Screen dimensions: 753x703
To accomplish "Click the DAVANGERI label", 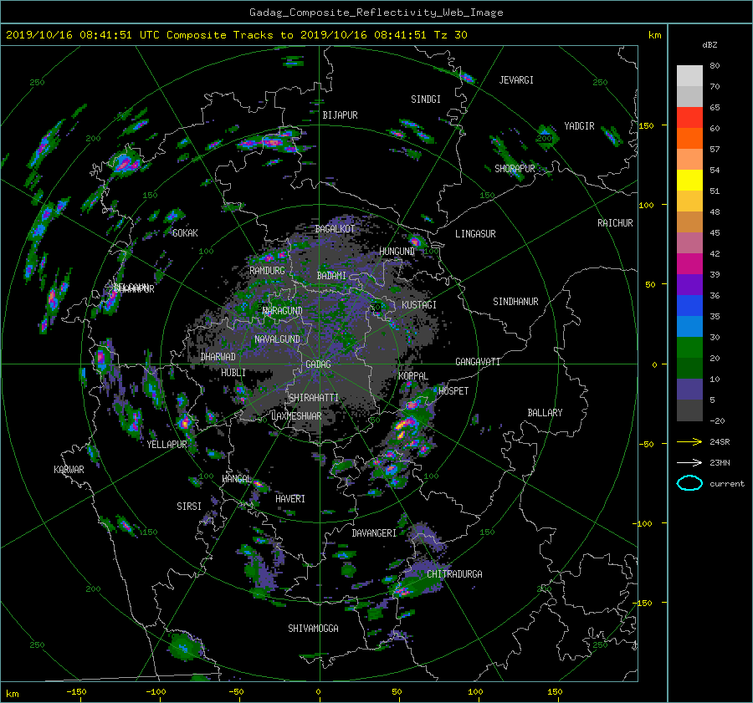I will point(374,533).
